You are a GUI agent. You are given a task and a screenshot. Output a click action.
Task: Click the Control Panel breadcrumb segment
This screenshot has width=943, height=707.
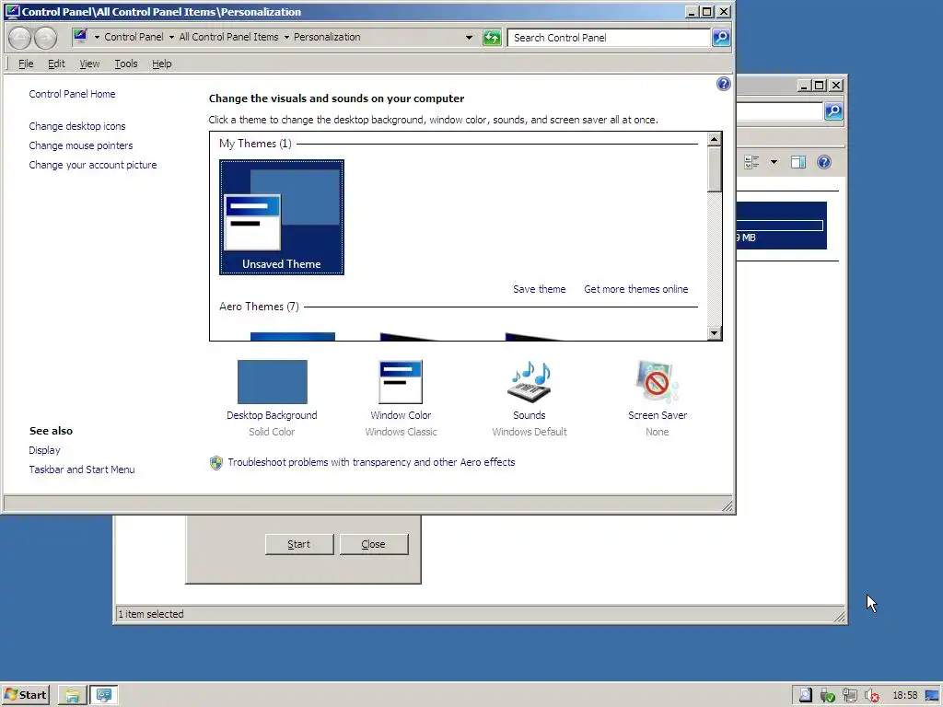134,37
